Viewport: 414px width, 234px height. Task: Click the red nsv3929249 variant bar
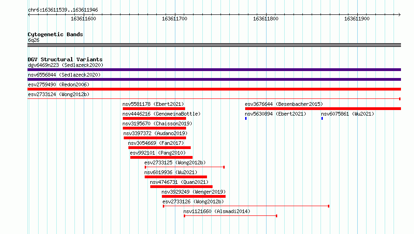[194, 196]
